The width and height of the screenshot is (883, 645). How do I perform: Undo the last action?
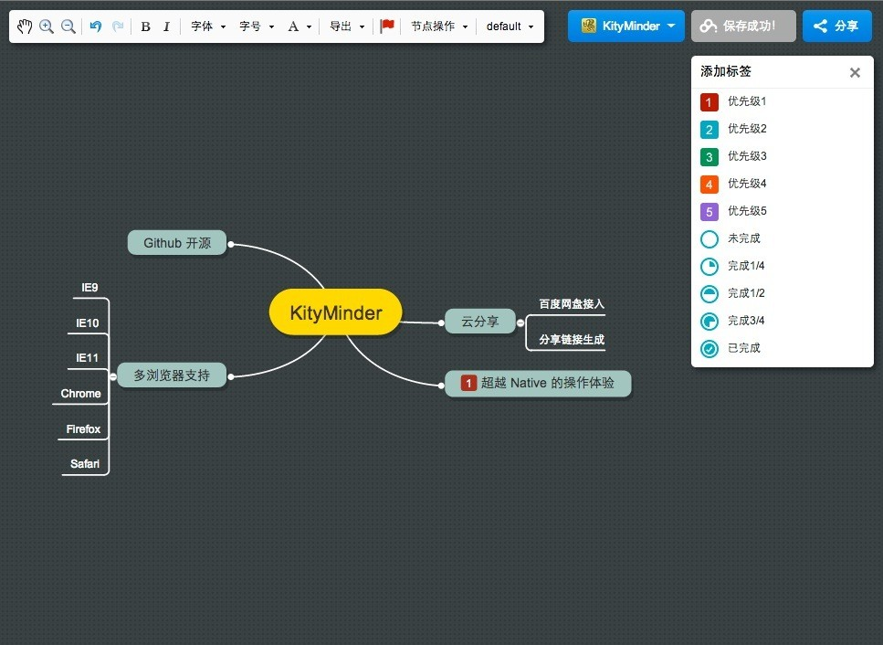pos(96,26)
